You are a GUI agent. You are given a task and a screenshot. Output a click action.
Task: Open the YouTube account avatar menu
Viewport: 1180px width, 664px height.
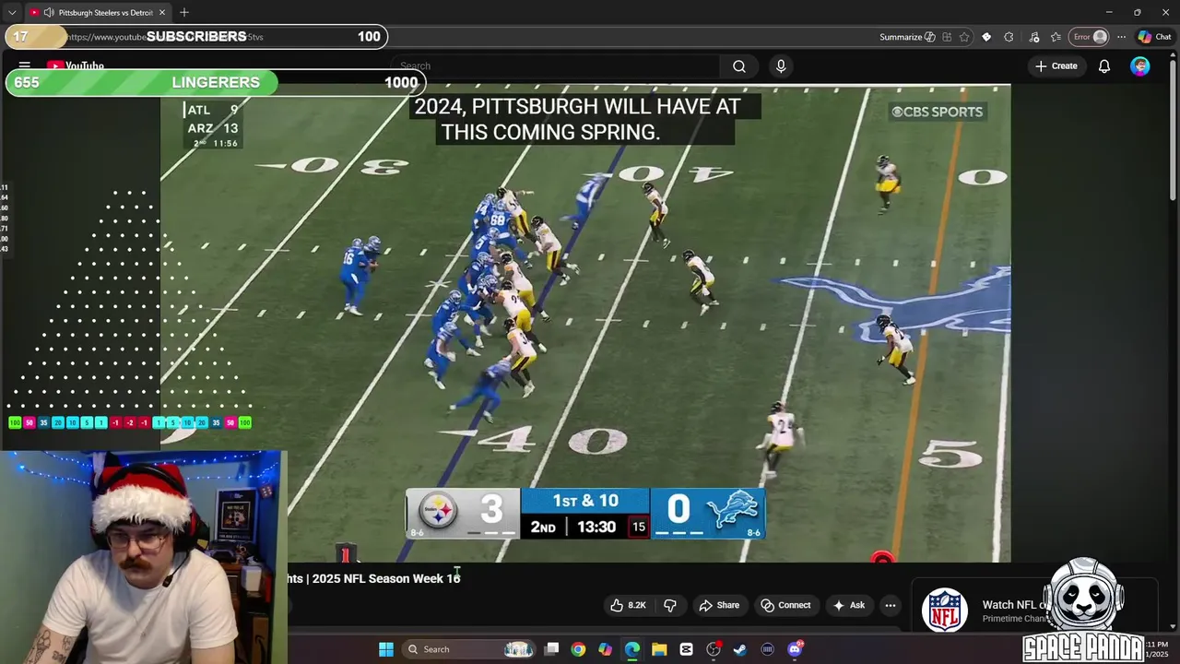pos(1140,66)
